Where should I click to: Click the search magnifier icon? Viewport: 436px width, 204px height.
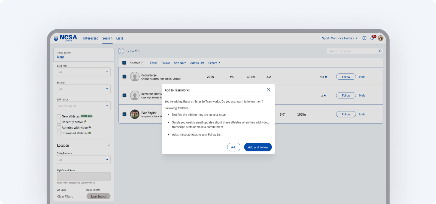[380, 51]
